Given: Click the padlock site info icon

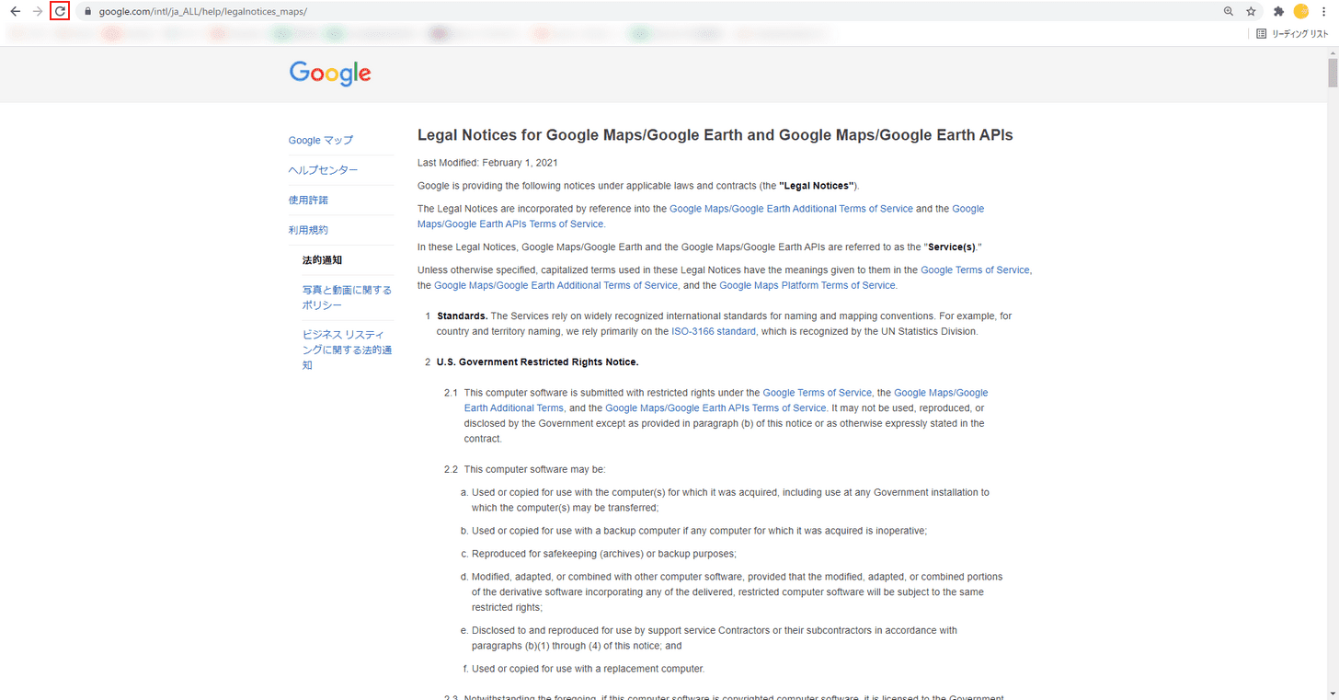Looking at the screenshot, I should [87, 12].
